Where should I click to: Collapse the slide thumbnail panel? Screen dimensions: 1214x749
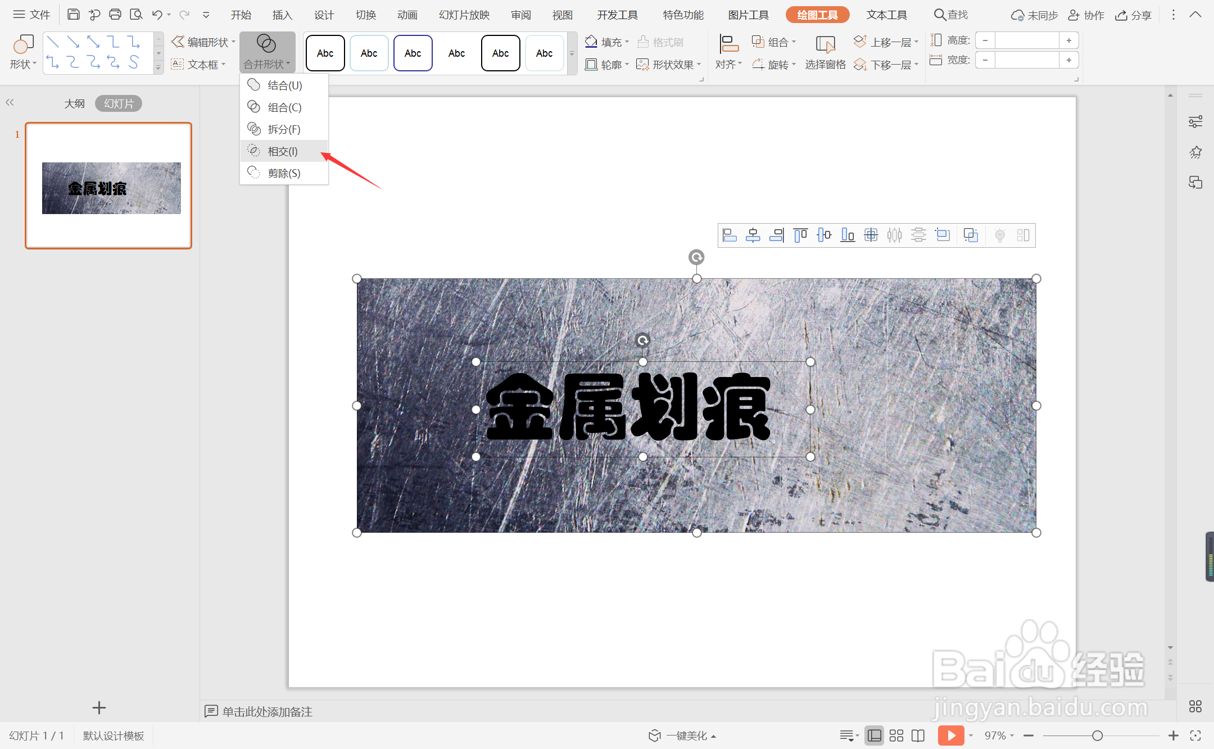coord(10,102)
